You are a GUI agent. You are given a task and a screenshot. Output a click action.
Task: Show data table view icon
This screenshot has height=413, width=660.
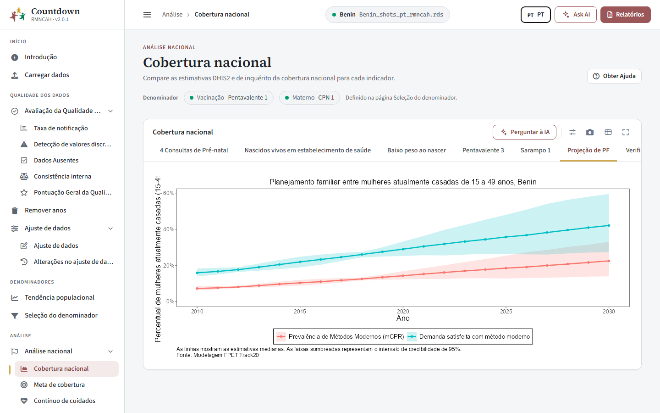coord(608,132)
